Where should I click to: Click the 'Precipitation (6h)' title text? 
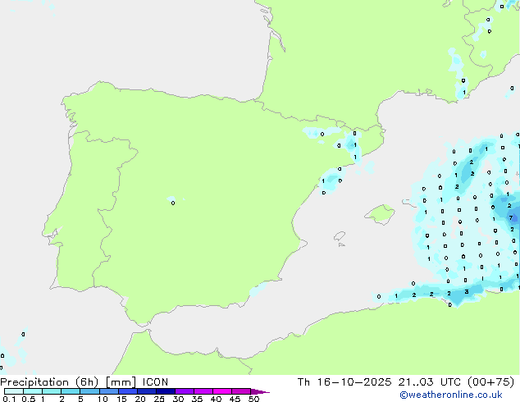click(x=49, y=382)
